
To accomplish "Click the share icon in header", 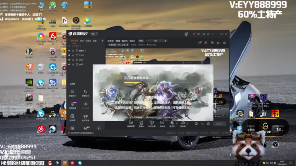I will pyautogui.click(x=224, y=43).
